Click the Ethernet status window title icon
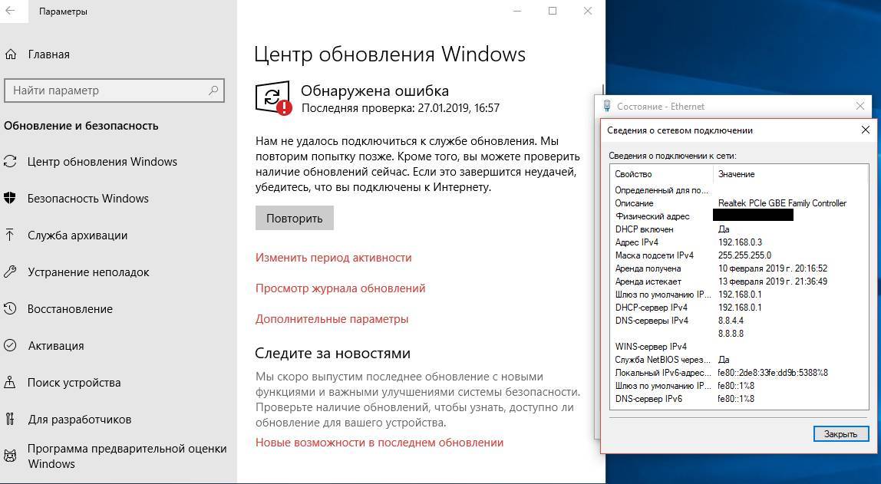881x484 pixels. pos(607,106)
